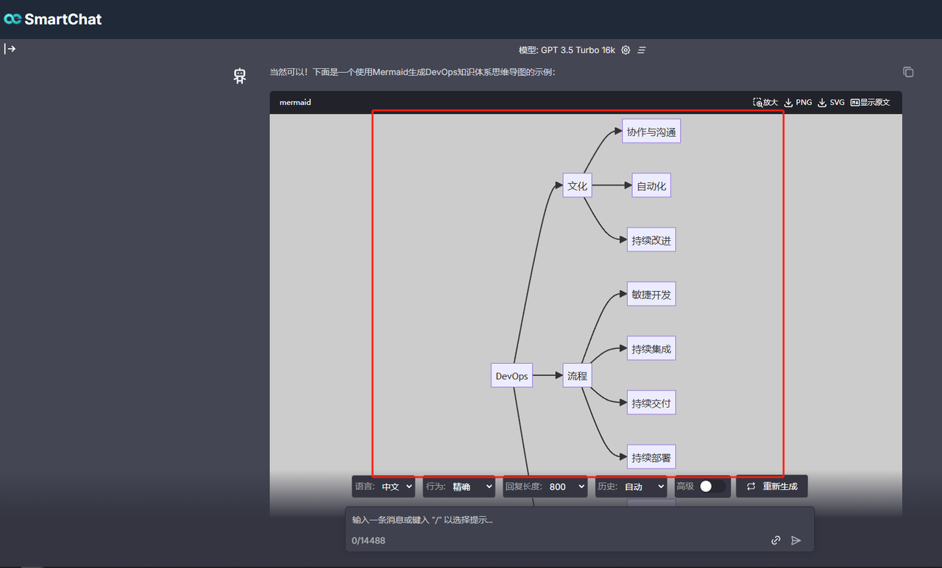Click the 重新生成 button
The width and height of the screenshot is (942, 568).
tap(771, 486)
